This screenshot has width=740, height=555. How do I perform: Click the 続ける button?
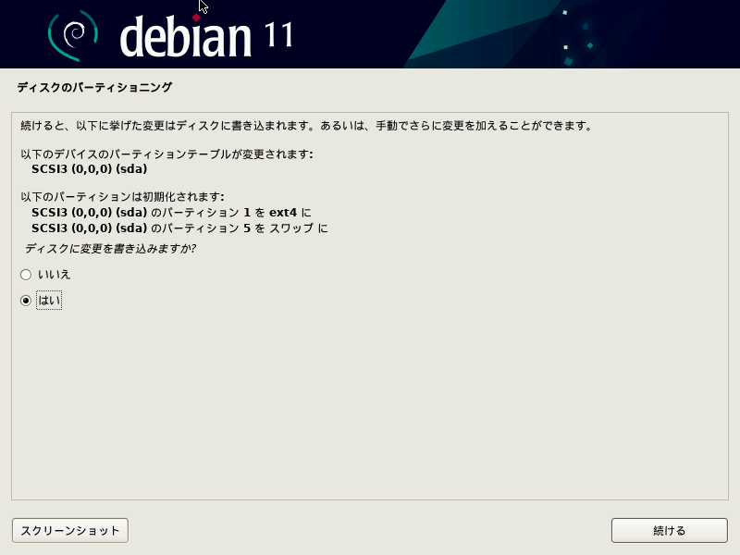tap(669, 530)
